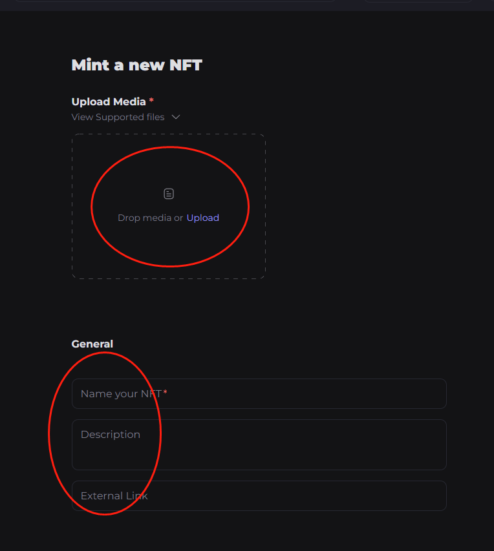Click the 'Mint a new NFT' heading
The height and width of the screenshot is (551, 494).
(x=136, y=65)
